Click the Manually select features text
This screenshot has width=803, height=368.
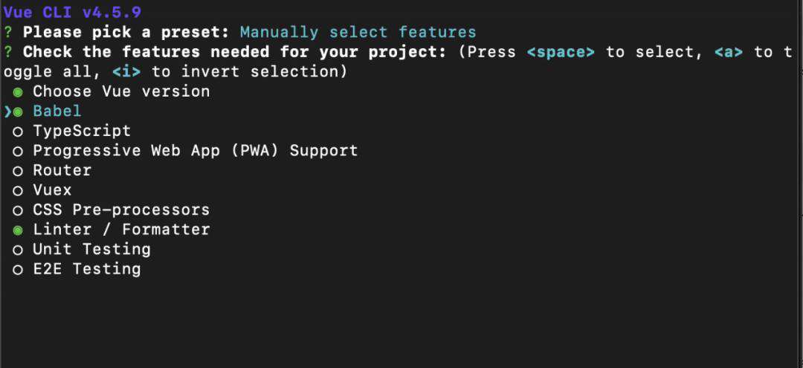tap(358, 32)
